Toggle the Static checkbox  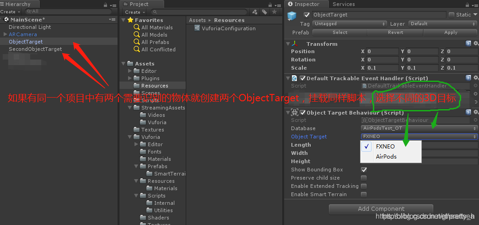pos(452,15)
